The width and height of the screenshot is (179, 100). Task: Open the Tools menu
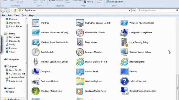click(24, 16)
